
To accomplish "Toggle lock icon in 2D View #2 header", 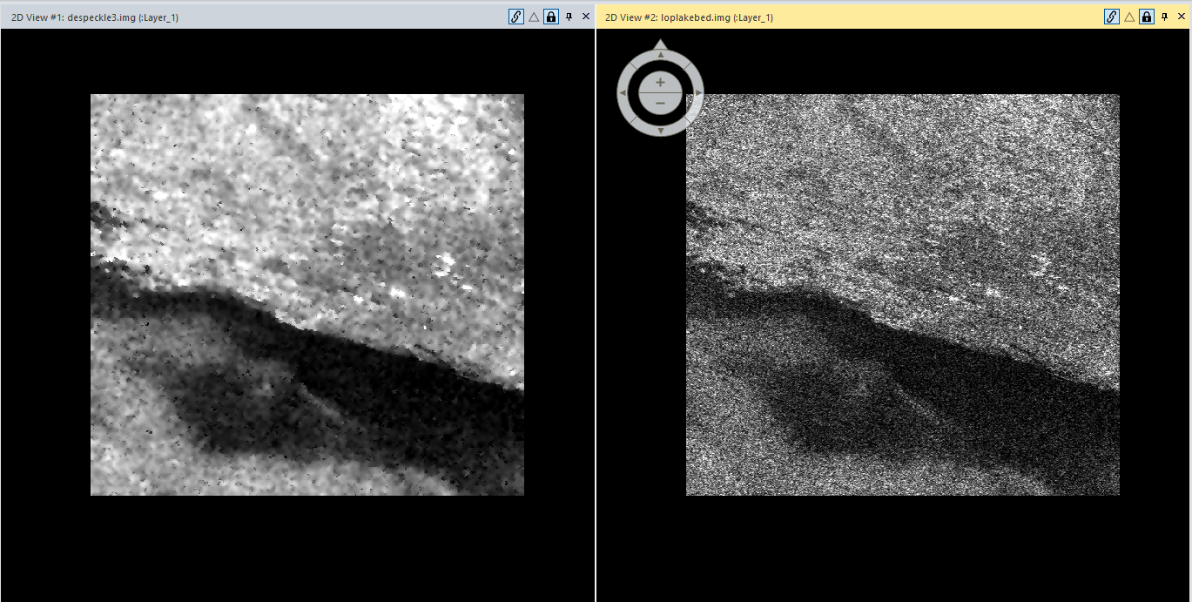I will (x=1147, y=17).
